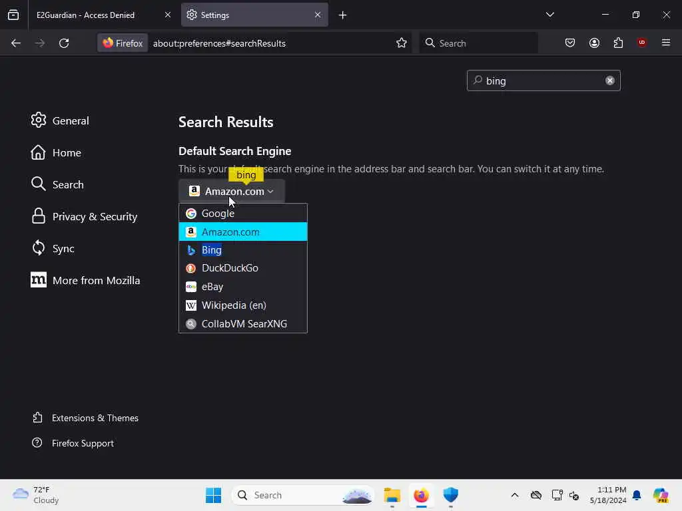The width and height of the screenshot is (682, 511).
Task: Choose DuckDuckGo from the dropdown list
Action: click(243, 268)
